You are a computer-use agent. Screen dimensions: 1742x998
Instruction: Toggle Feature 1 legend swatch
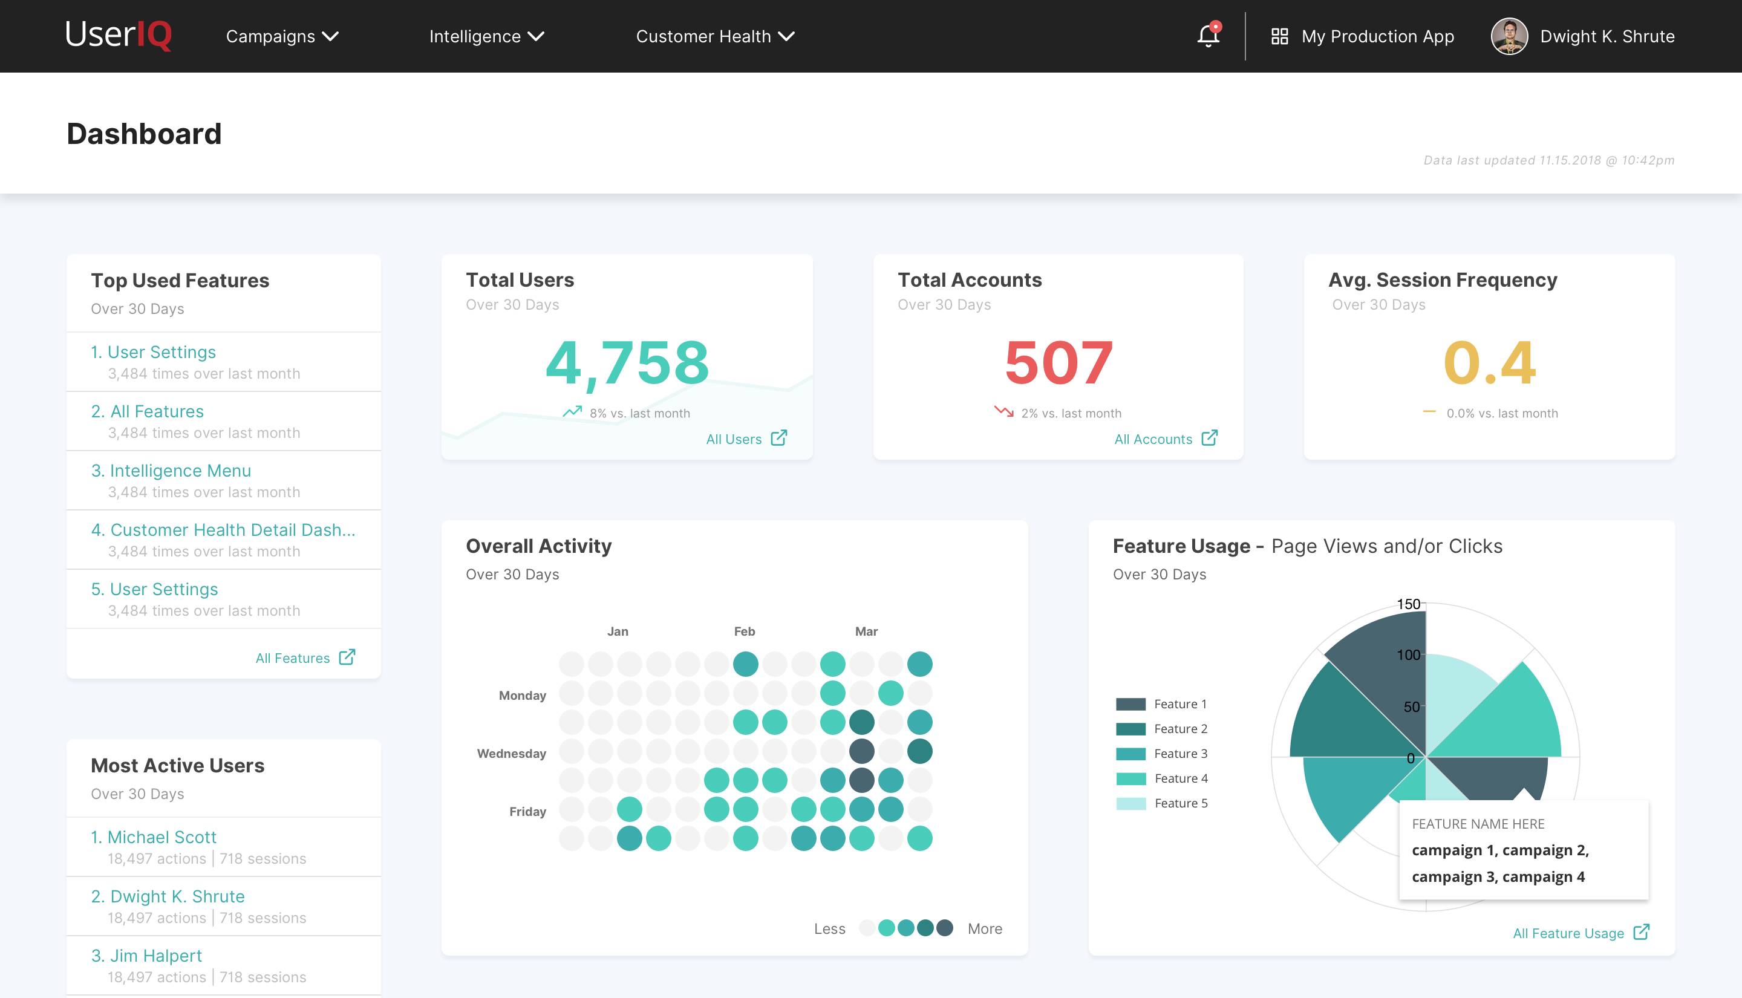point(1130,704)
